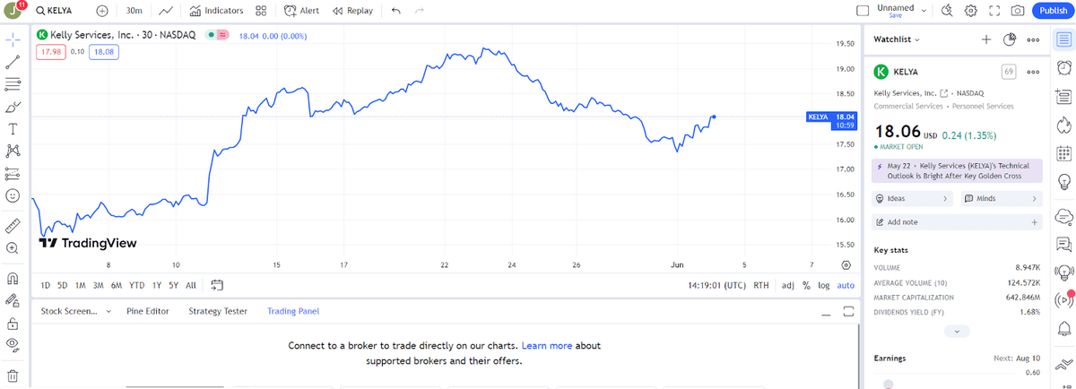Add a symbol to the Watchlist

(x=986, y=39)
